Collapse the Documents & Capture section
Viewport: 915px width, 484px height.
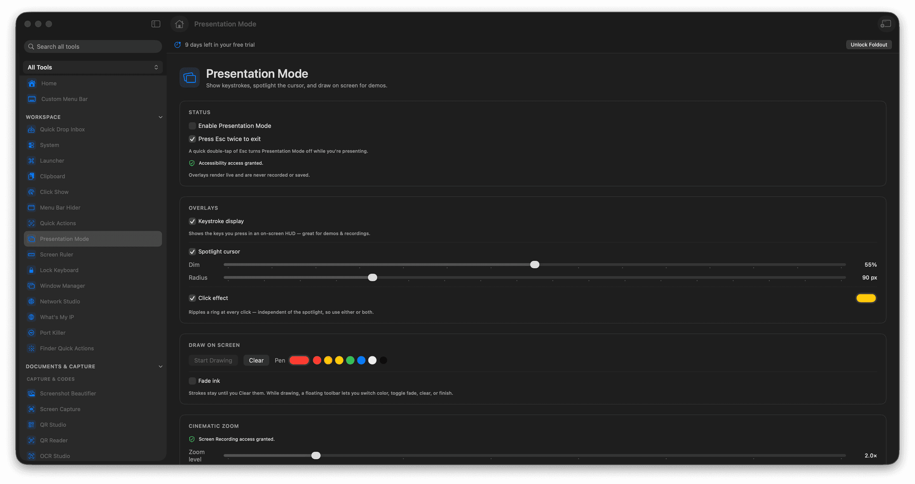point(161,367)
